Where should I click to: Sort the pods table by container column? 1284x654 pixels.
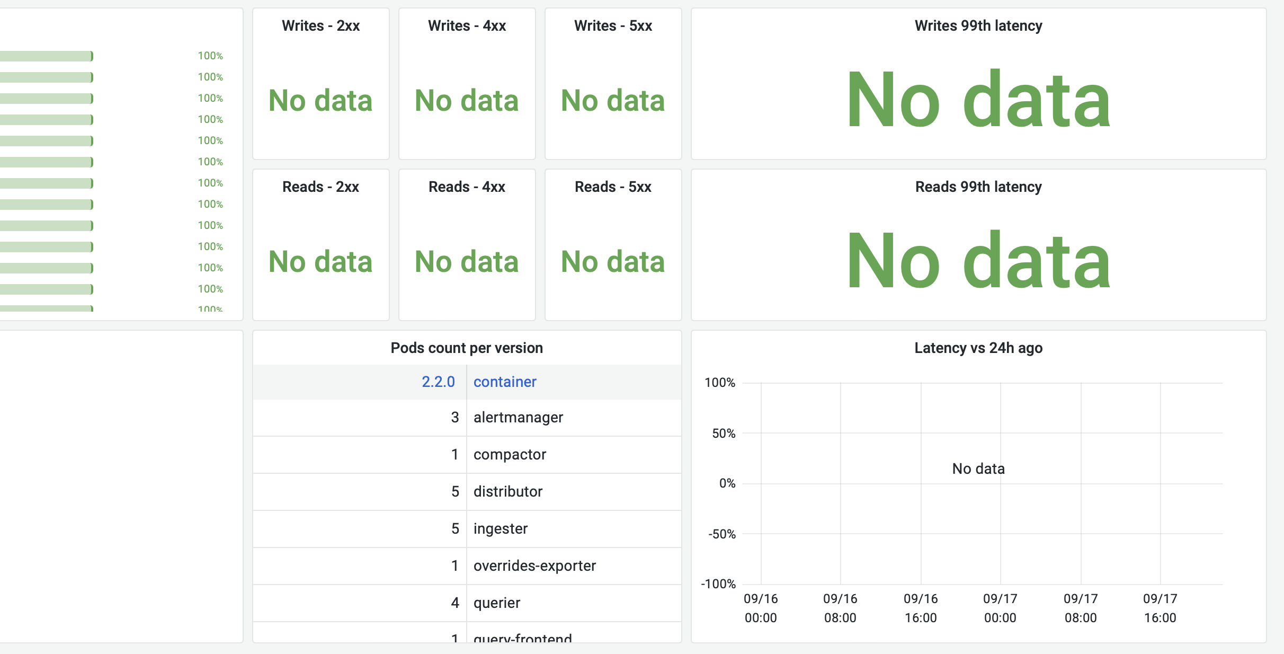(504, 382)
